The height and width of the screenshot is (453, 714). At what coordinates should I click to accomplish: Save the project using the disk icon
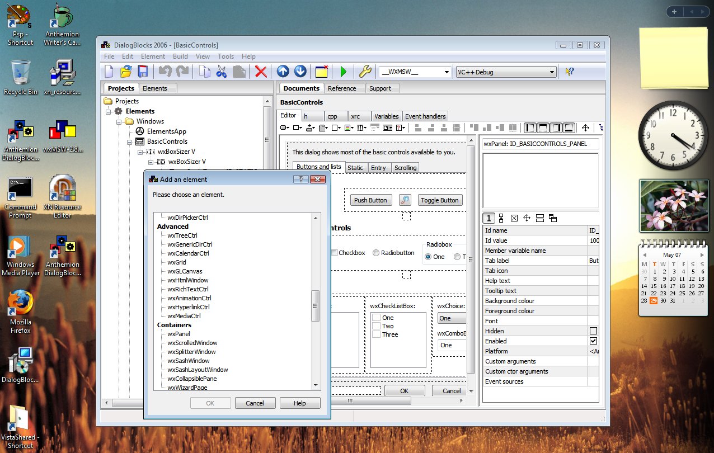coord(142,72)
